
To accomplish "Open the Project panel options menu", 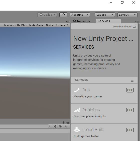I will (68, 123).
